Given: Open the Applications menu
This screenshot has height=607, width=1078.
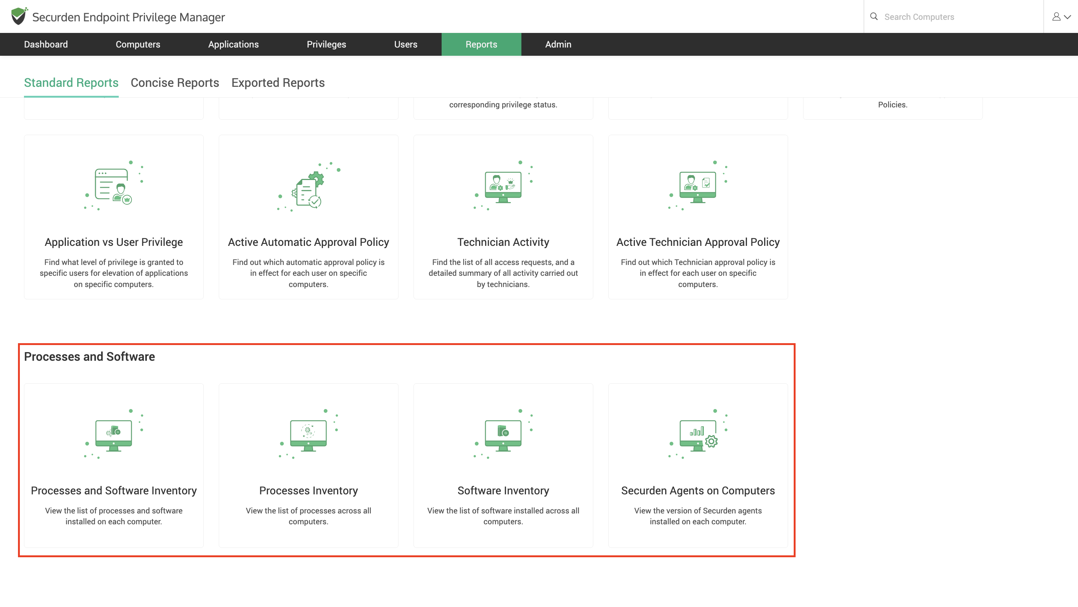Looking at the screenshot, I should (x=233, y=44).
